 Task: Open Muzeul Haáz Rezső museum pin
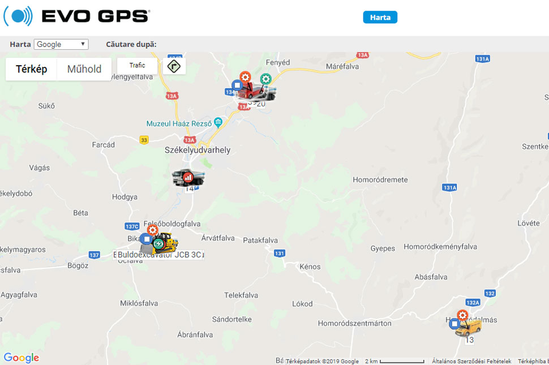(x=218, y=122)
